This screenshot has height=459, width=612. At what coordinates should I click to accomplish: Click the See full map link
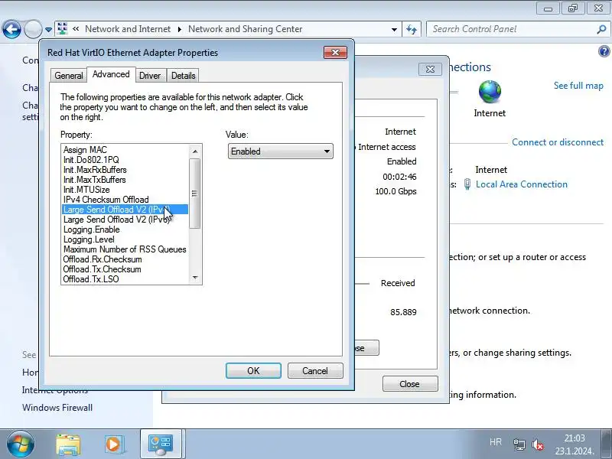point(578,86)
